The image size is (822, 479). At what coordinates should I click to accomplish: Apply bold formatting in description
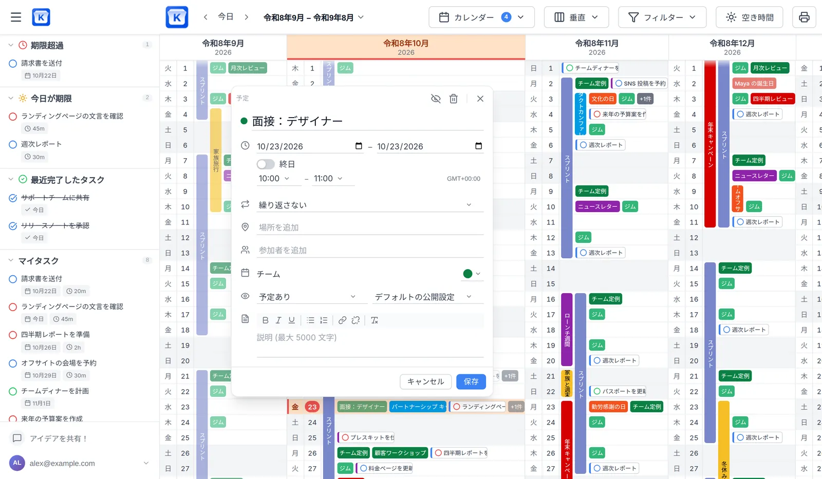(265, 320)
